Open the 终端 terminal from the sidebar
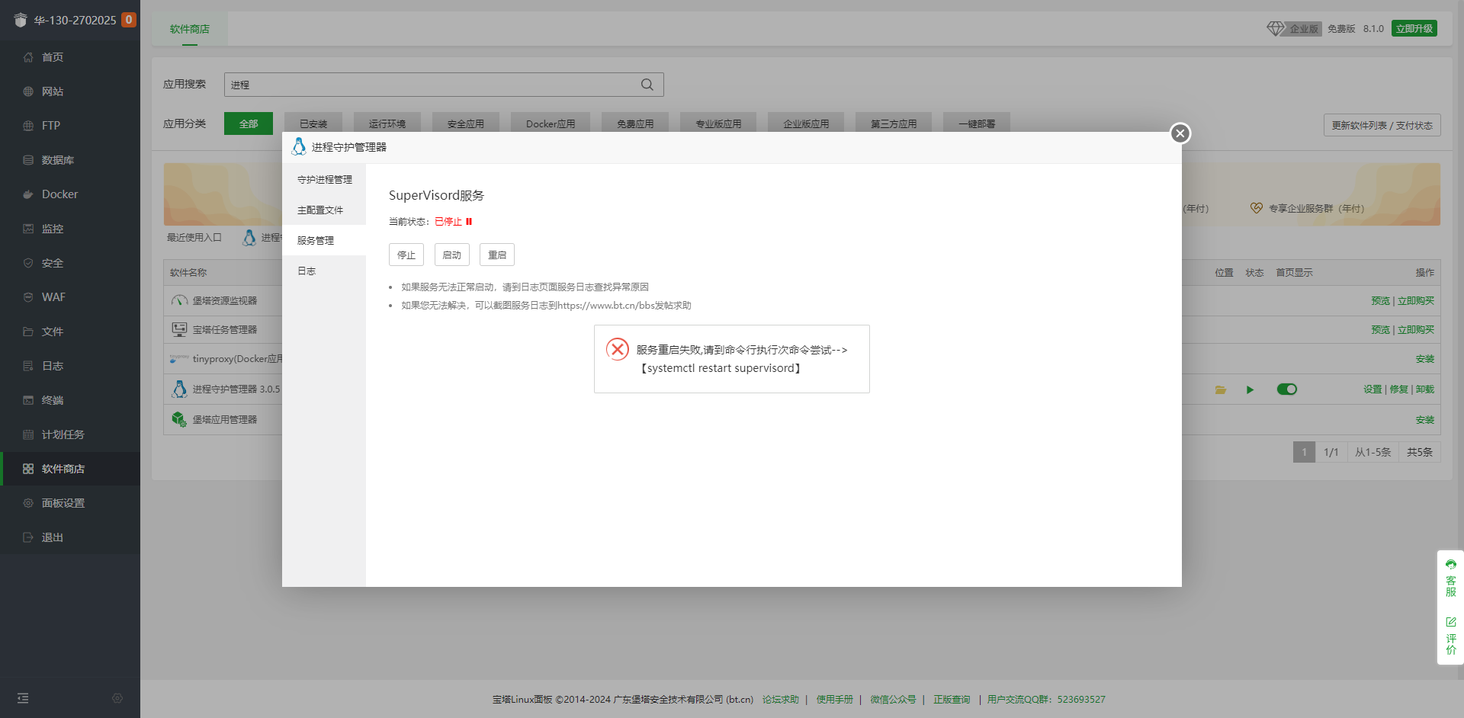This screenshot has height=718, width=1464. [53, 399]
